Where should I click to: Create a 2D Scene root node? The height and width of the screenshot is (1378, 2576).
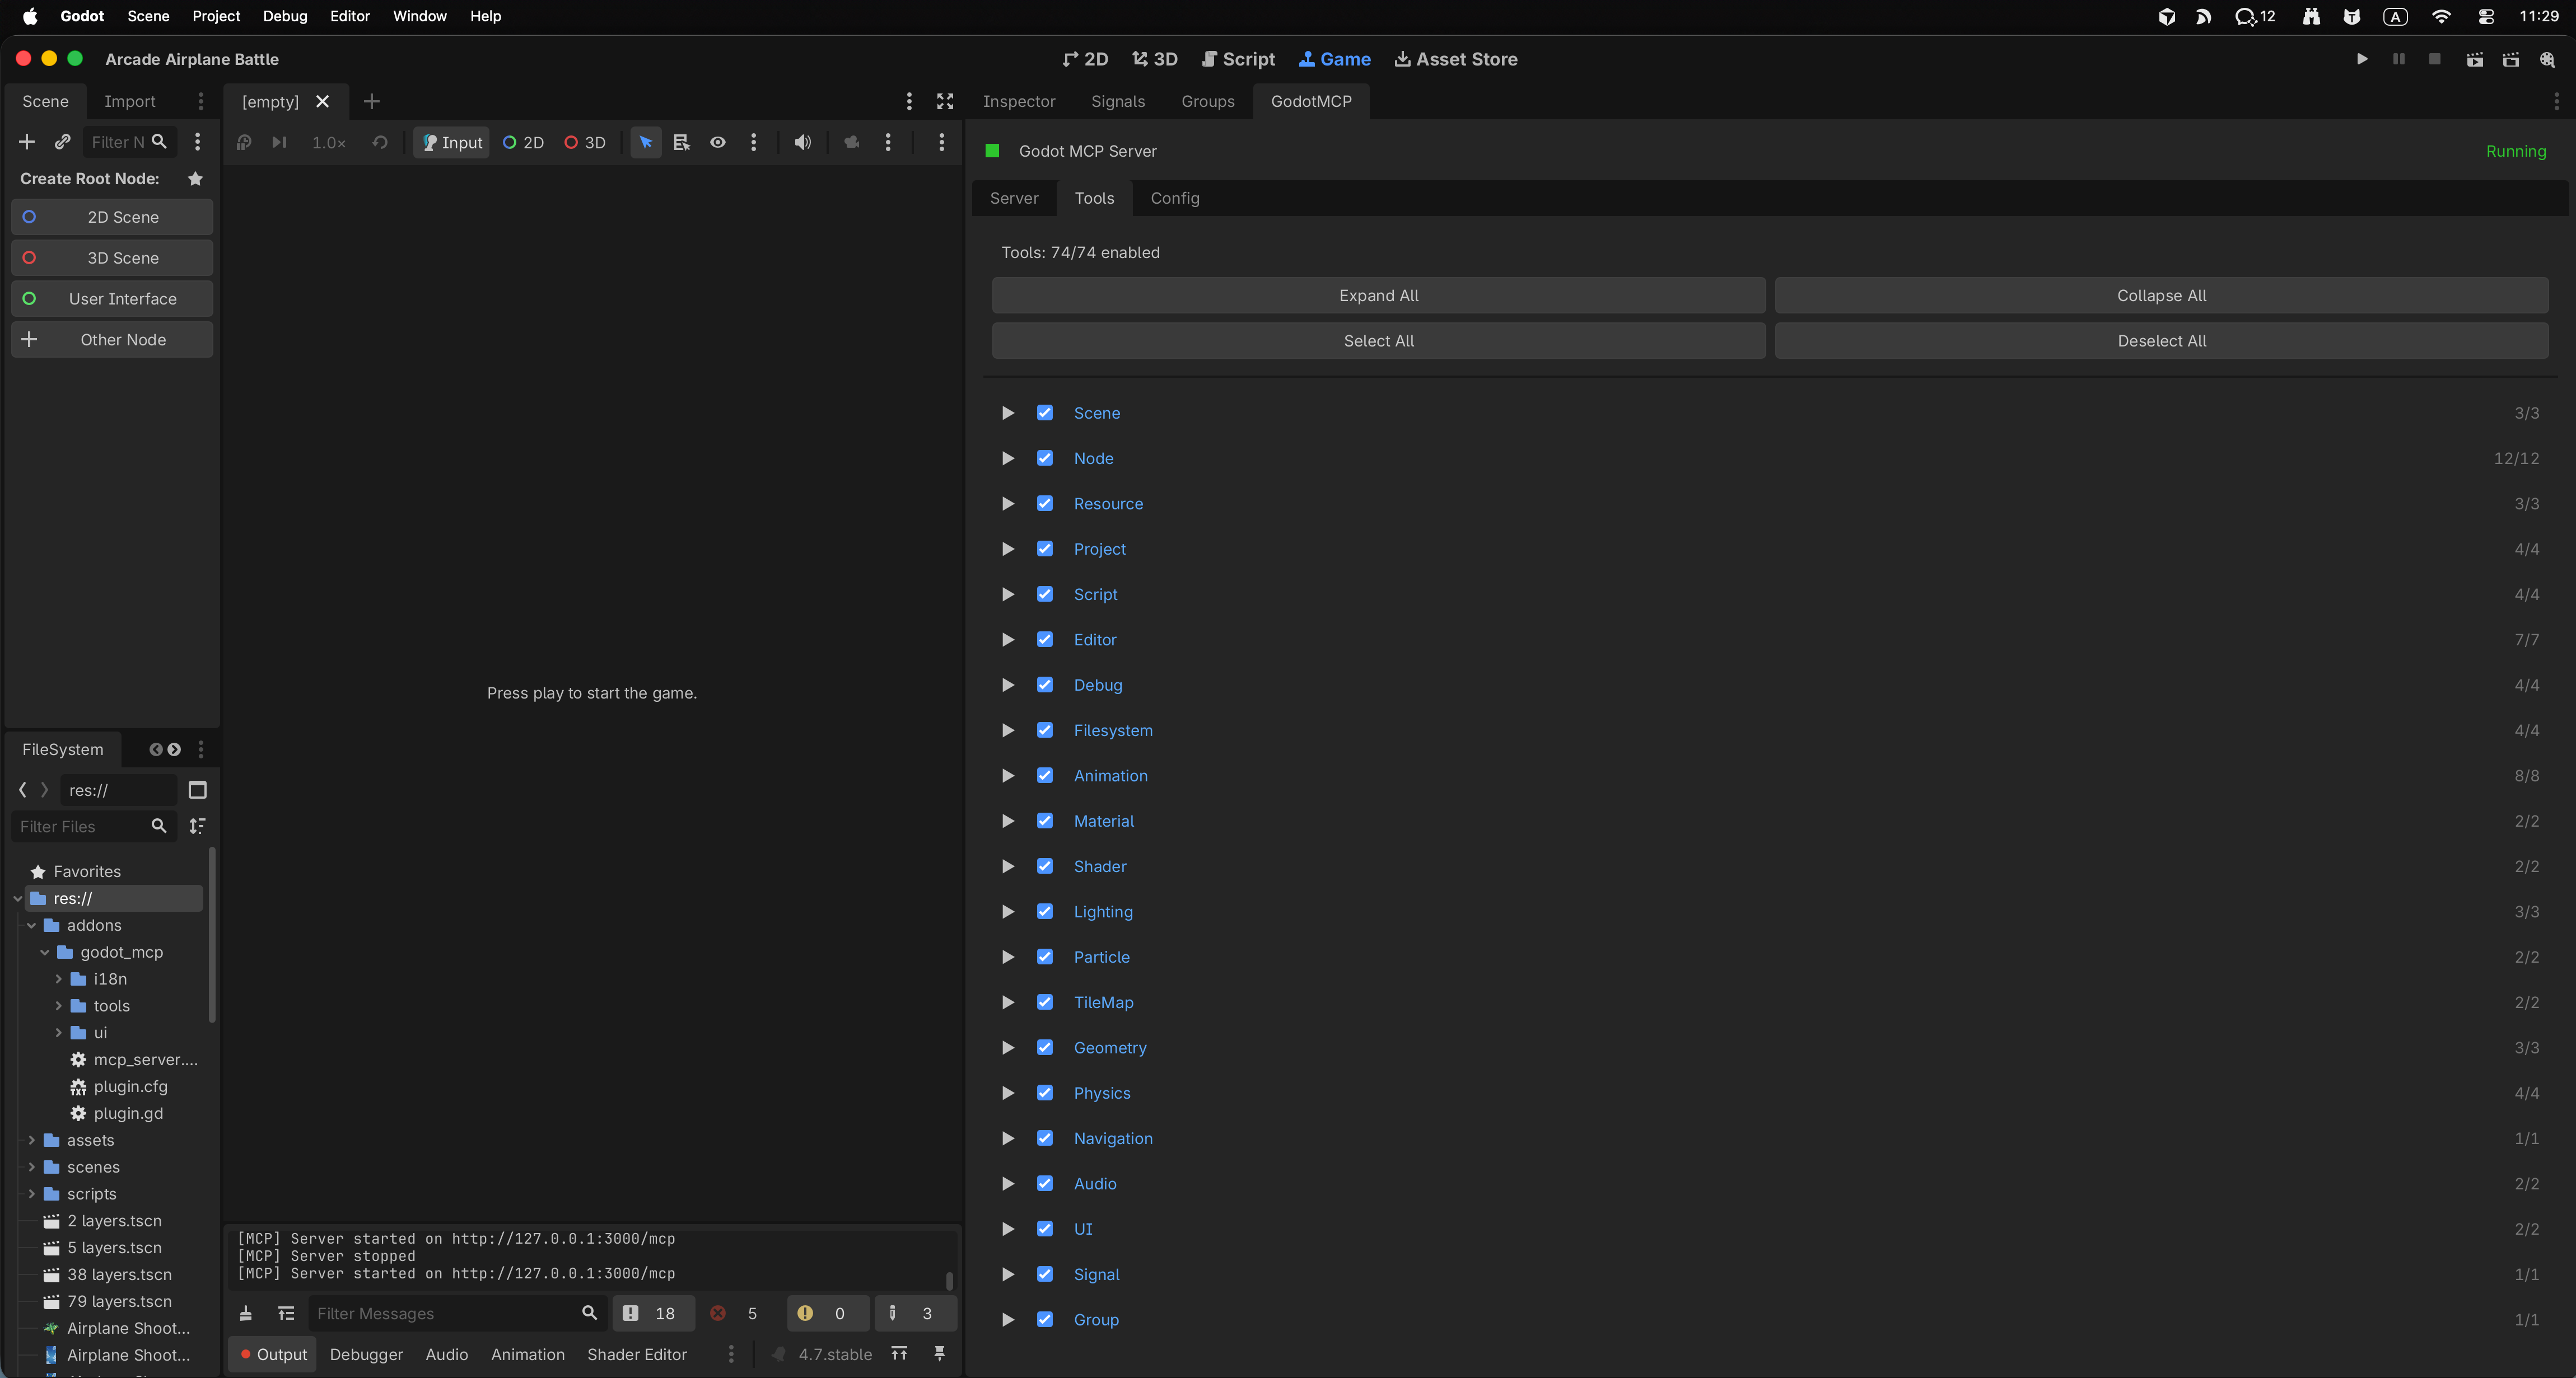112,217
